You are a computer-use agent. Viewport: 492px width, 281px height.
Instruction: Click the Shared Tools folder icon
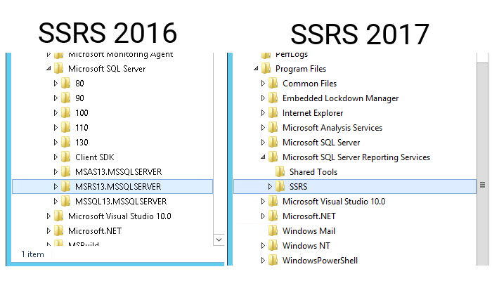[280, 171]
